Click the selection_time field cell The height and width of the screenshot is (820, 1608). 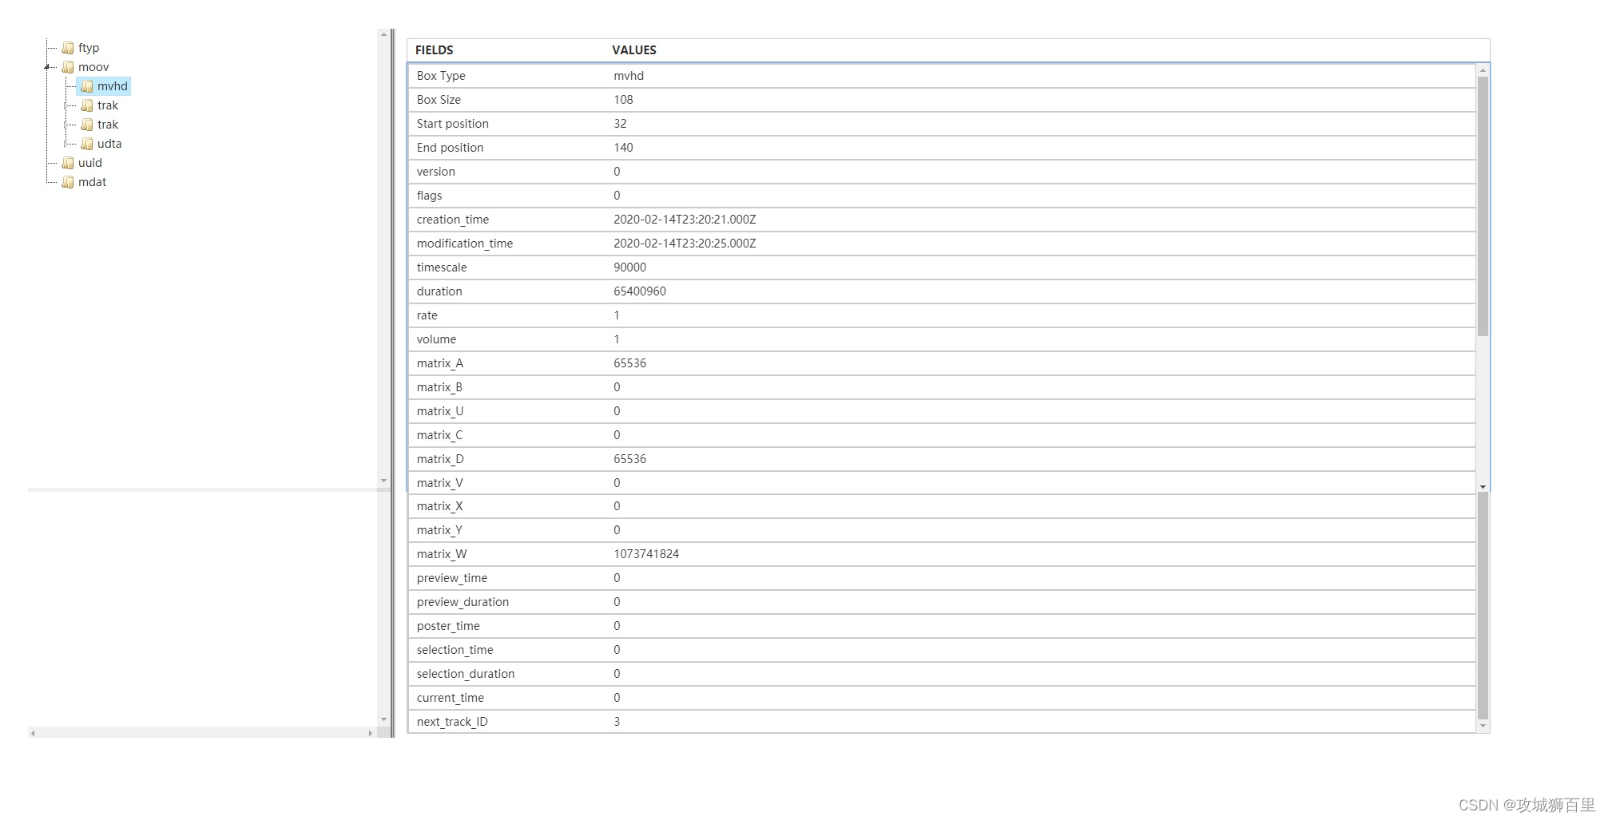tap(455, 650)
